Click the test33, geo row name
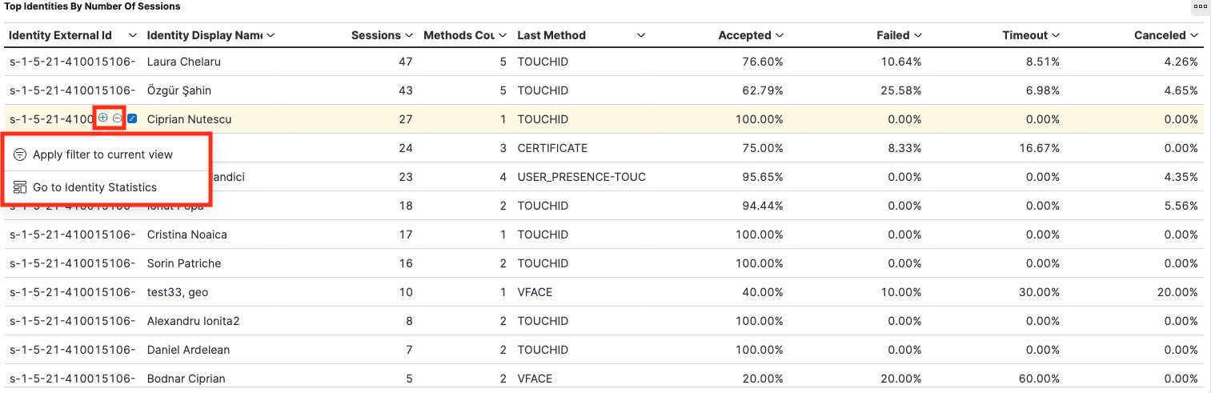Screen dimensions: 1211x393 tap(178, 292)
